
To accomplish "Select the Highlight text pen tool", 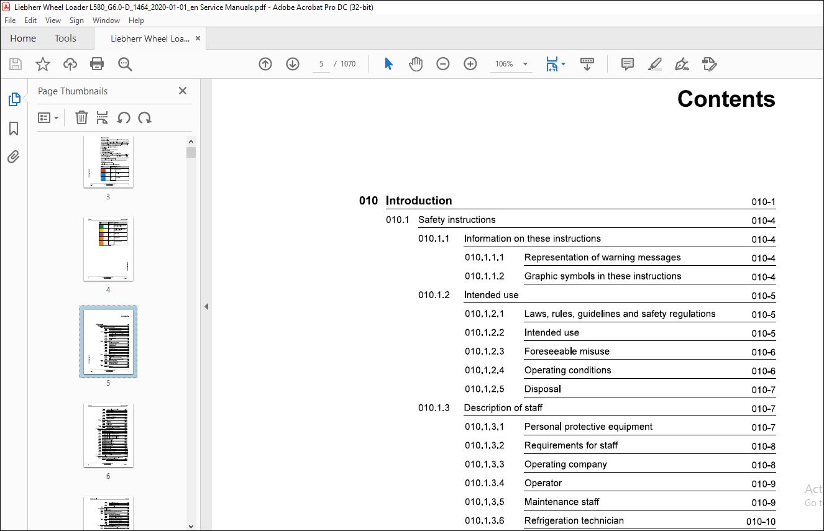I will pyautogui.click(x=654, y=64).
